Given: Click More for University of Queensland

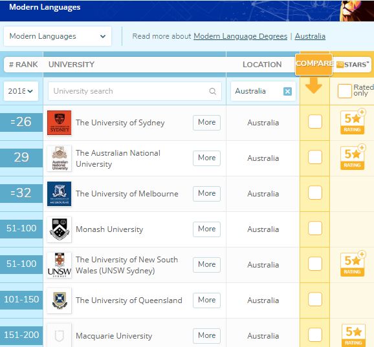Looking at the screenshot, I should (206, 300).
